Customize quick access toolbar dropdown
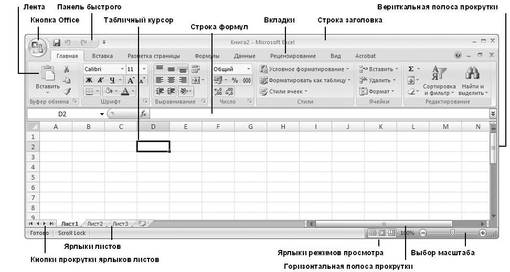The height and width of the screenshot is (272, 510). [104, 42]
